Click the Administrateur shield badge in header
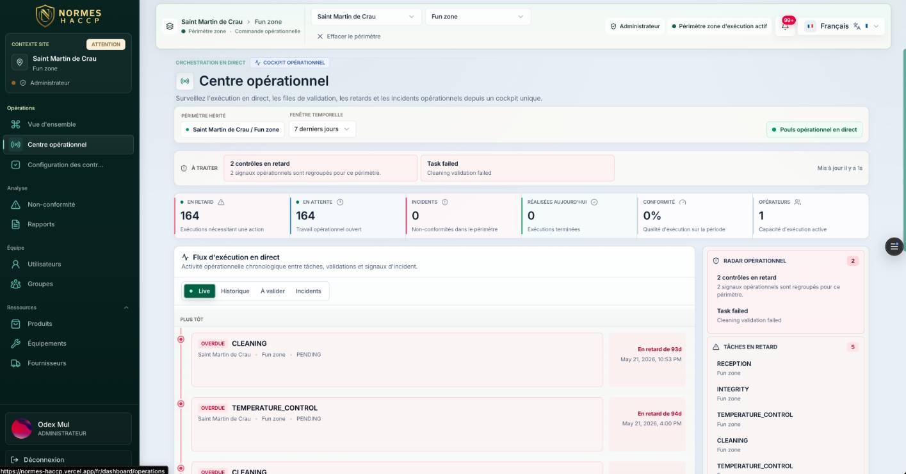Screen dimensions: 906x474 click(x=635, y=26)
